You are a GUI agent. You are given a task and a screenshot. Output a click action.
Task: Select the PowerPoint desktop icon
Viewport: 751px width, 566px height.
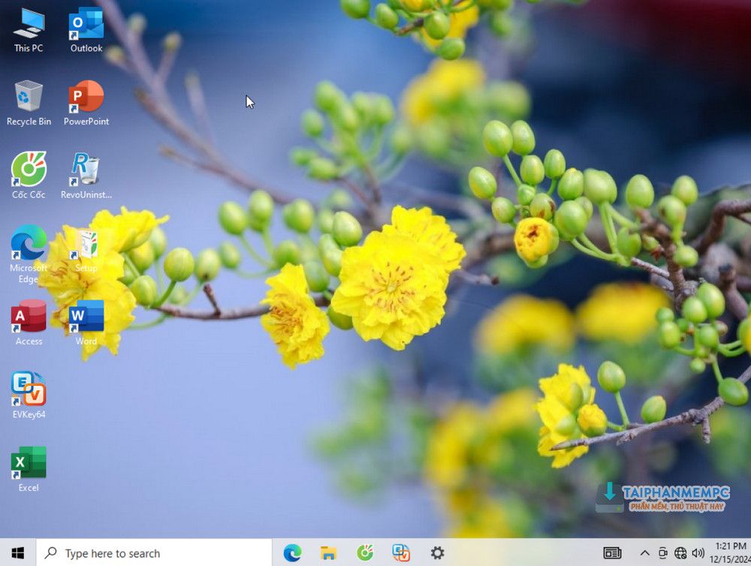[x=86, y=97]
